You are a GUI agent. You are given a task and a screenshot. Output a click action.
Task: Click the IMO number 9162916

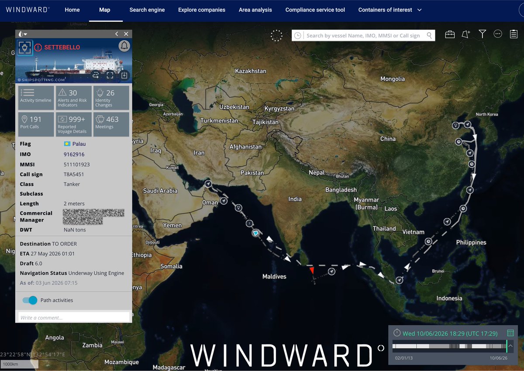(x=74, y=154)
